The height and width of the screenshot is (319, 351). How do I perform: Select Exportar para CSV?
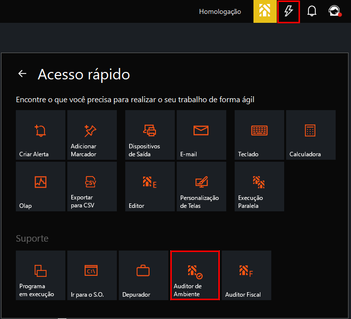pos(92,187)
